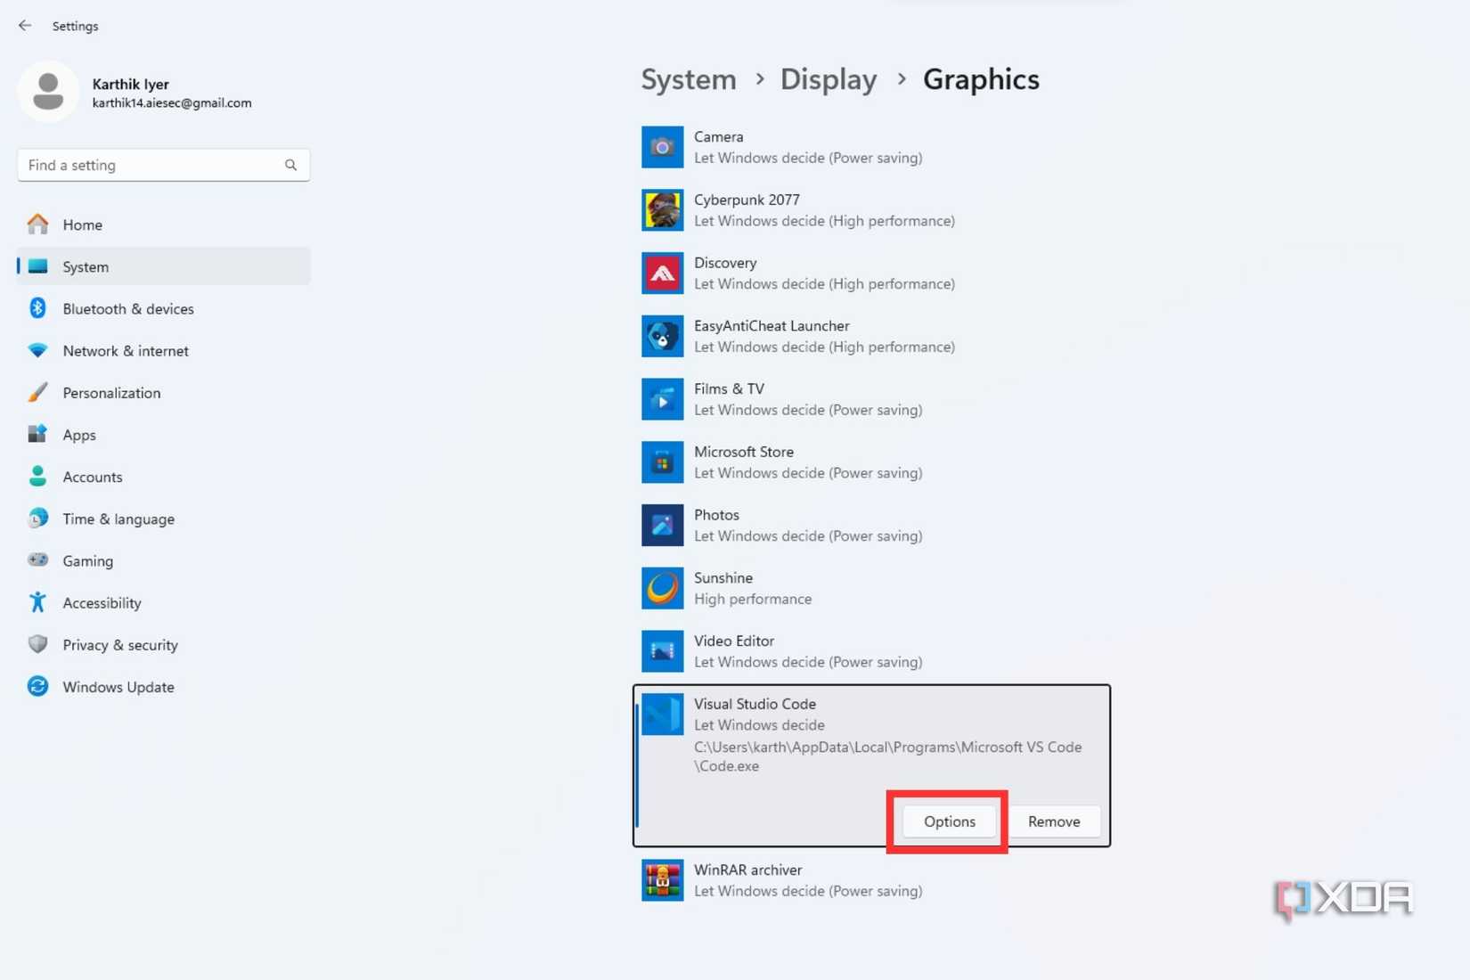The image size is (1470, 980).
Task: Go to Gaming settings
Action: point(163,559)
